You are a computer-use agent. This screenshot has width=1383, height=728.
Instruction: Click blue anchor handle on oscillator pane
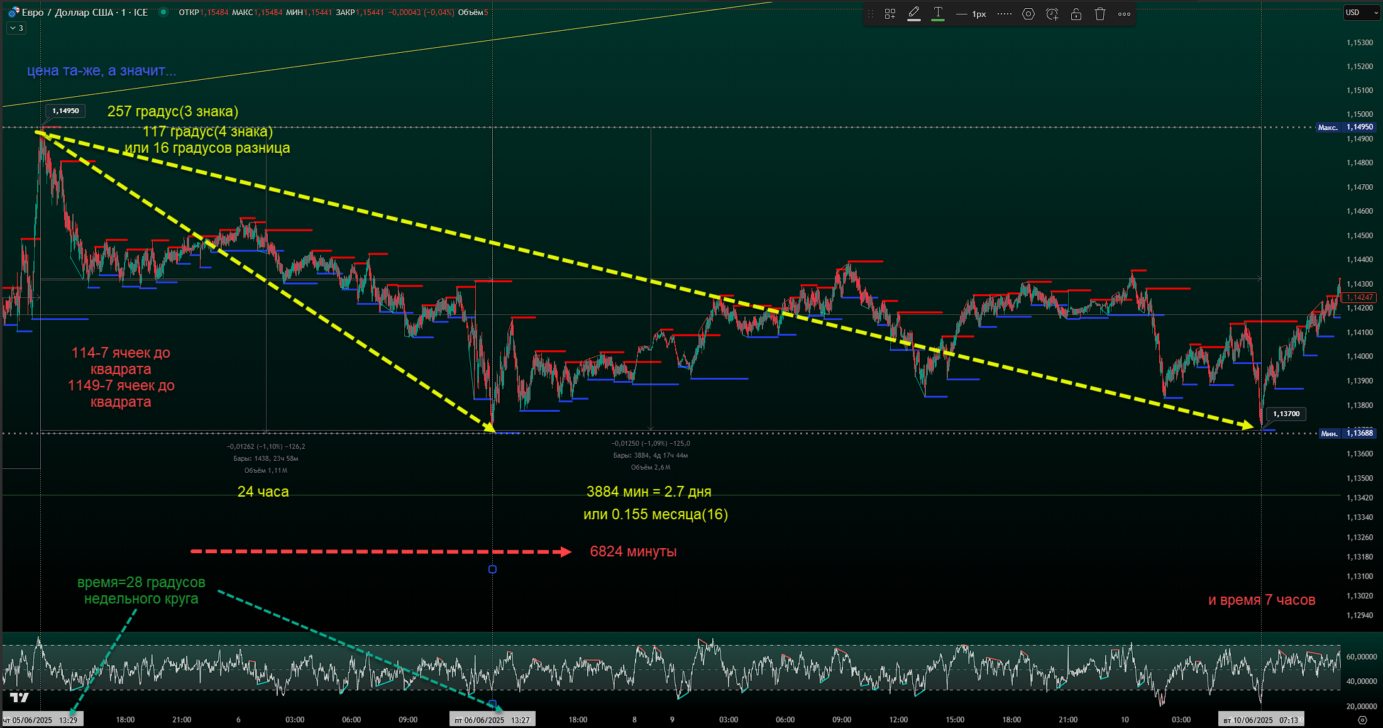tap(492, 703)
